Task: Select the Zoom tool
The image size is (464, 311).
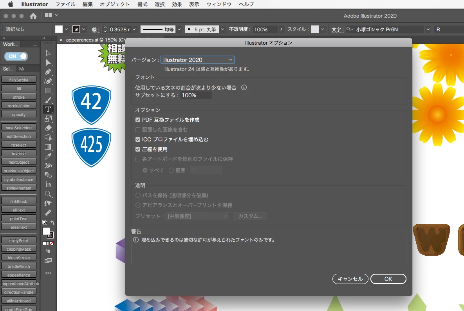Action: (x=48, y=194)
